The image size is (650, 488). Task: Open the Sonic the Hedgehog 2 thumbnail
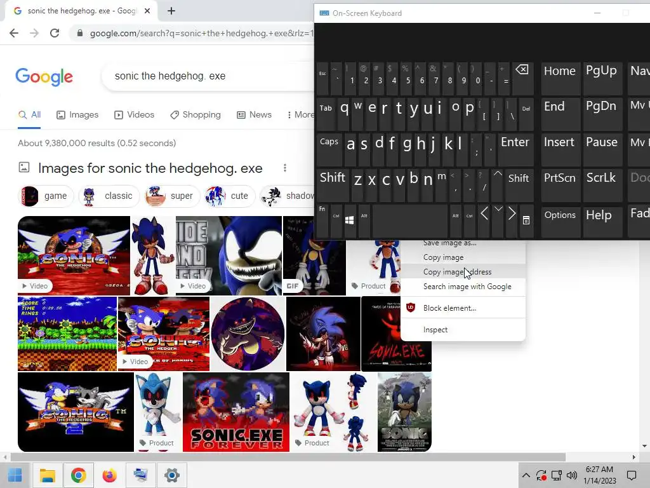pos(76,412)
